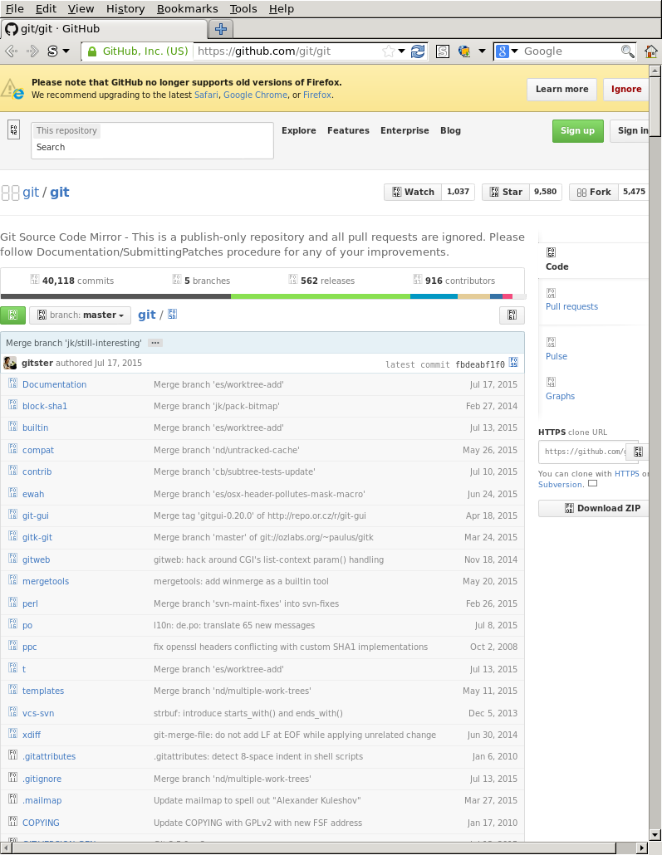Open the search engine selector dropdown
This screenshot has width=662, height=855.
508,51
